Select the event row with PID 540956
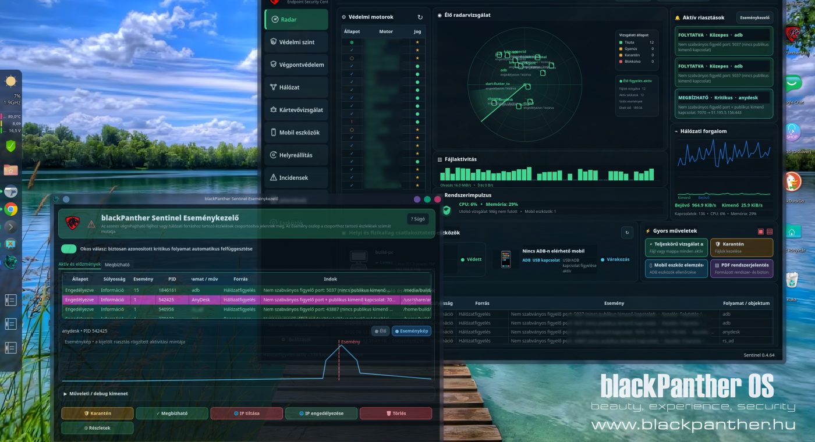Viewport: 815px width, 442px height. coord(247,309)
